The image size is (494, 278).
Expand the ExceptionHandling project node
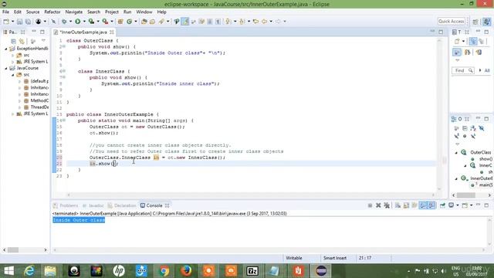(x=6, y=49)
